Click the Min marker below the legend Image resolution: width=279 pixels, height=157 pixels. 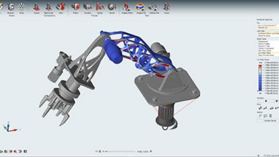point(260,93)
